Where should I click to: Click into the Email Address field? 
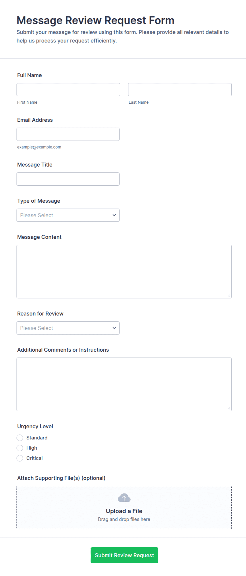coord(68,134)
